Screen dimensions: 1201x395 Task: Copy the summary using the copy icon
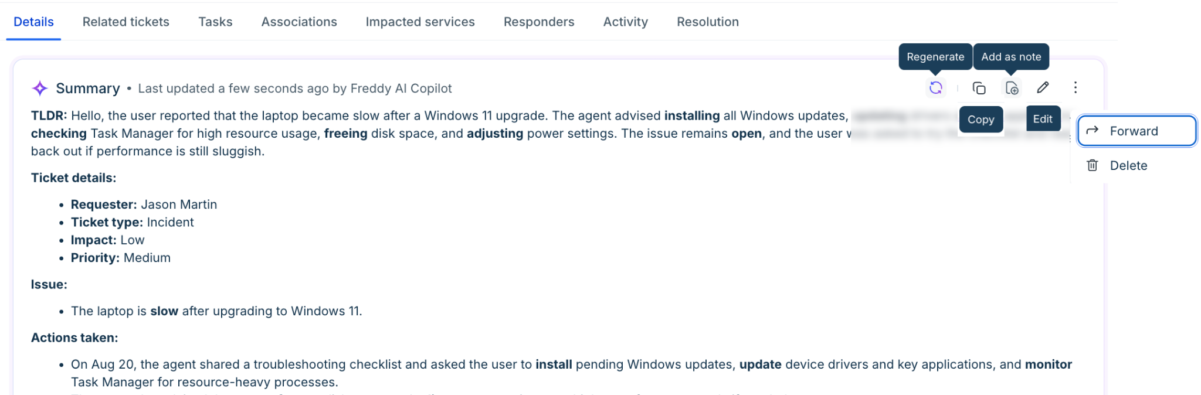[979, 88]
